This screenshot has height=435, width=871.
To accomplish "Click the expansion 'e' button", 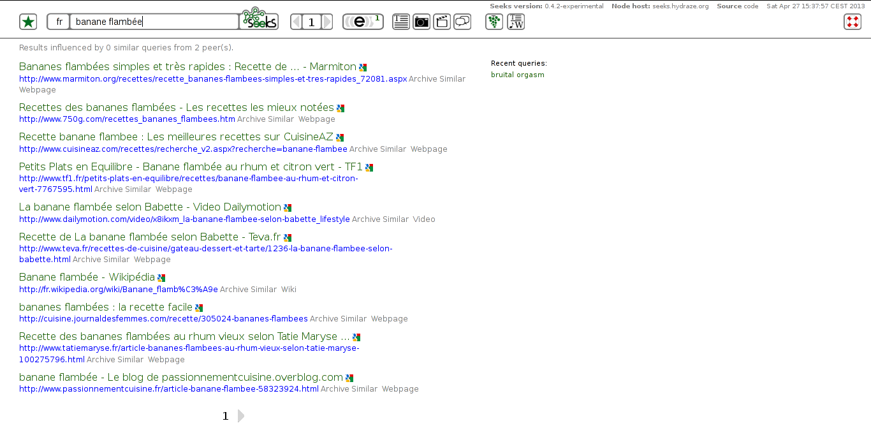I will coord(363,22).
